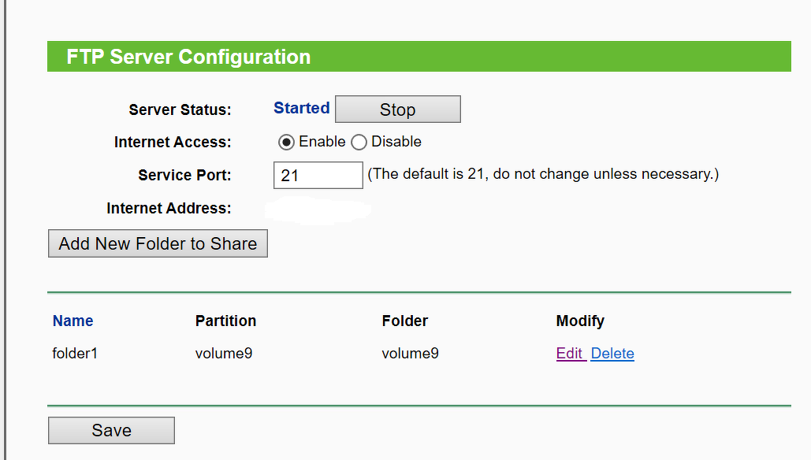This screenshot has height=460, width=811.
Task: Click volume9 under the Partition column
Action: point(224,354)
